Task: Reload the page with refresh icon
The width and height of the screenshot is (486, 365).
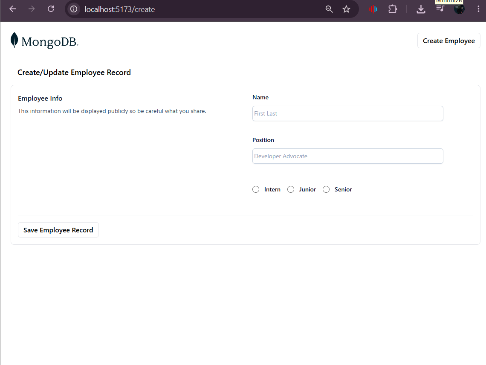Action: pos(51,9)
